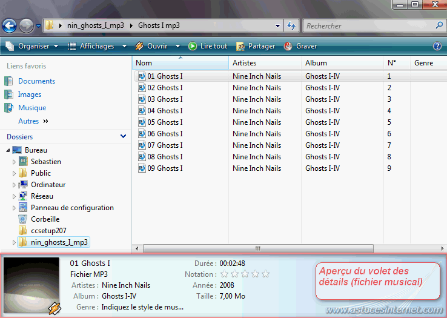Click the MP3 icon of 06 Ghosts I
Viewport: 447px width, 318px height.
[142, 134]
